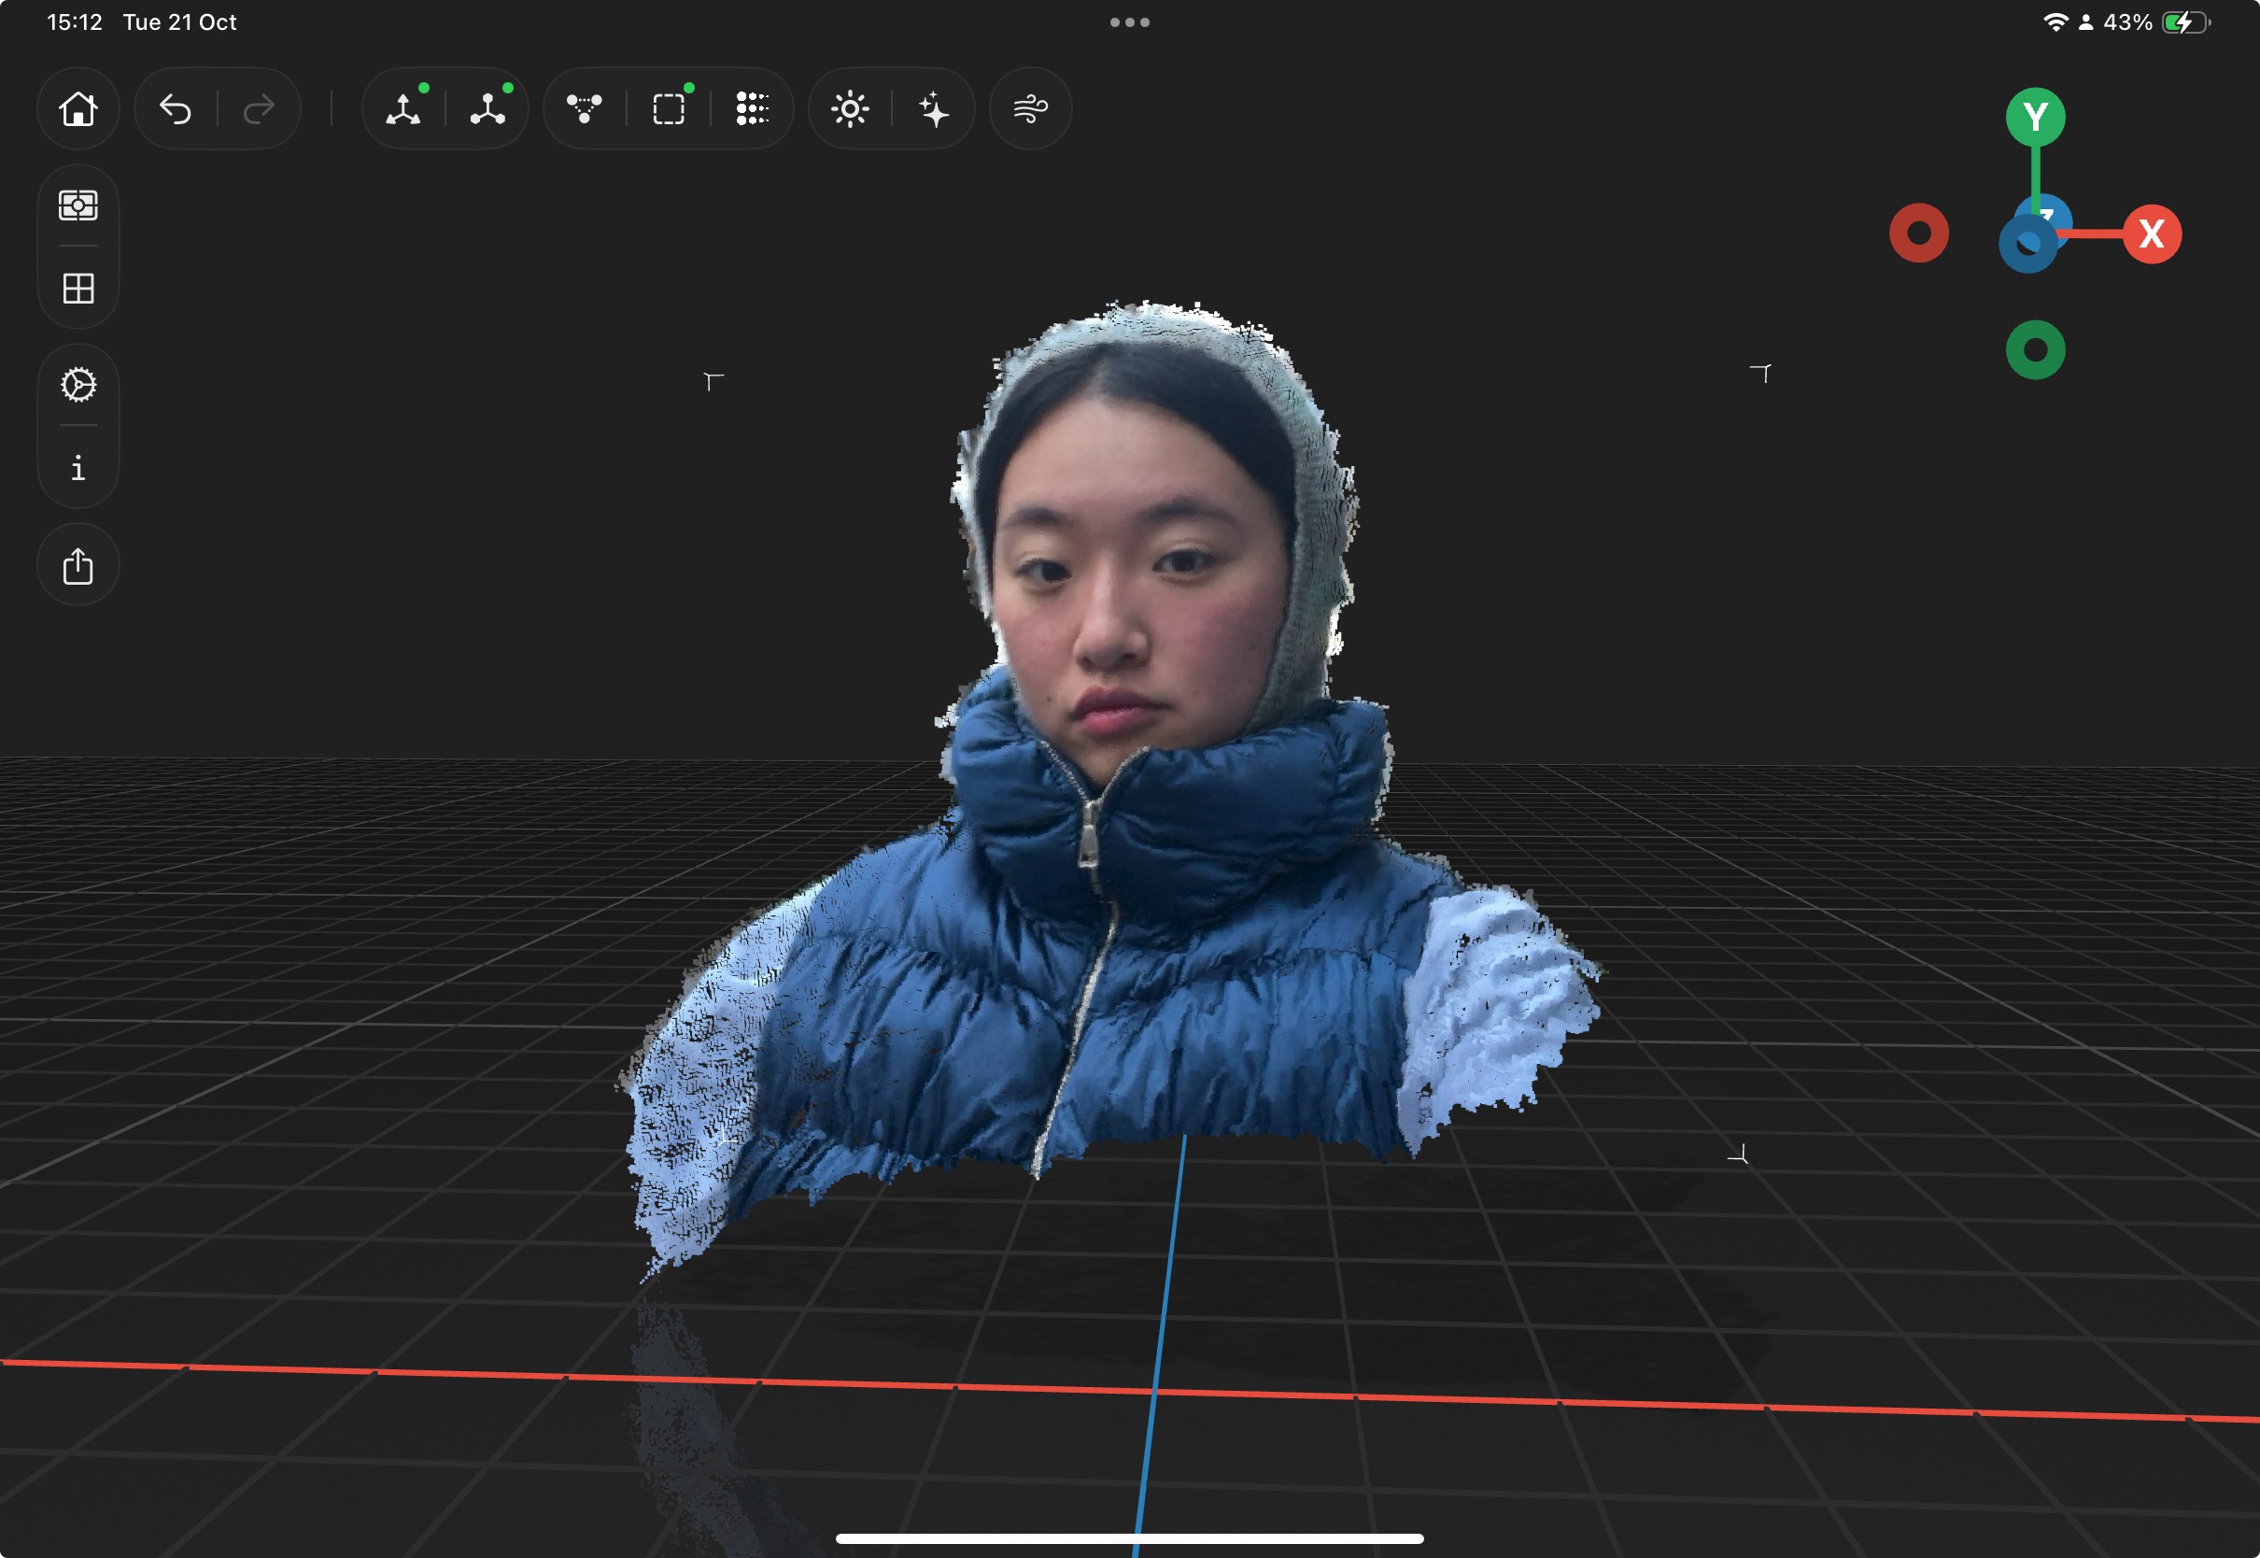The height and width of the screenshot is (1558, 2260).
Task: Toggle the dashed bounding box button
Action: (x=669, y=108)
